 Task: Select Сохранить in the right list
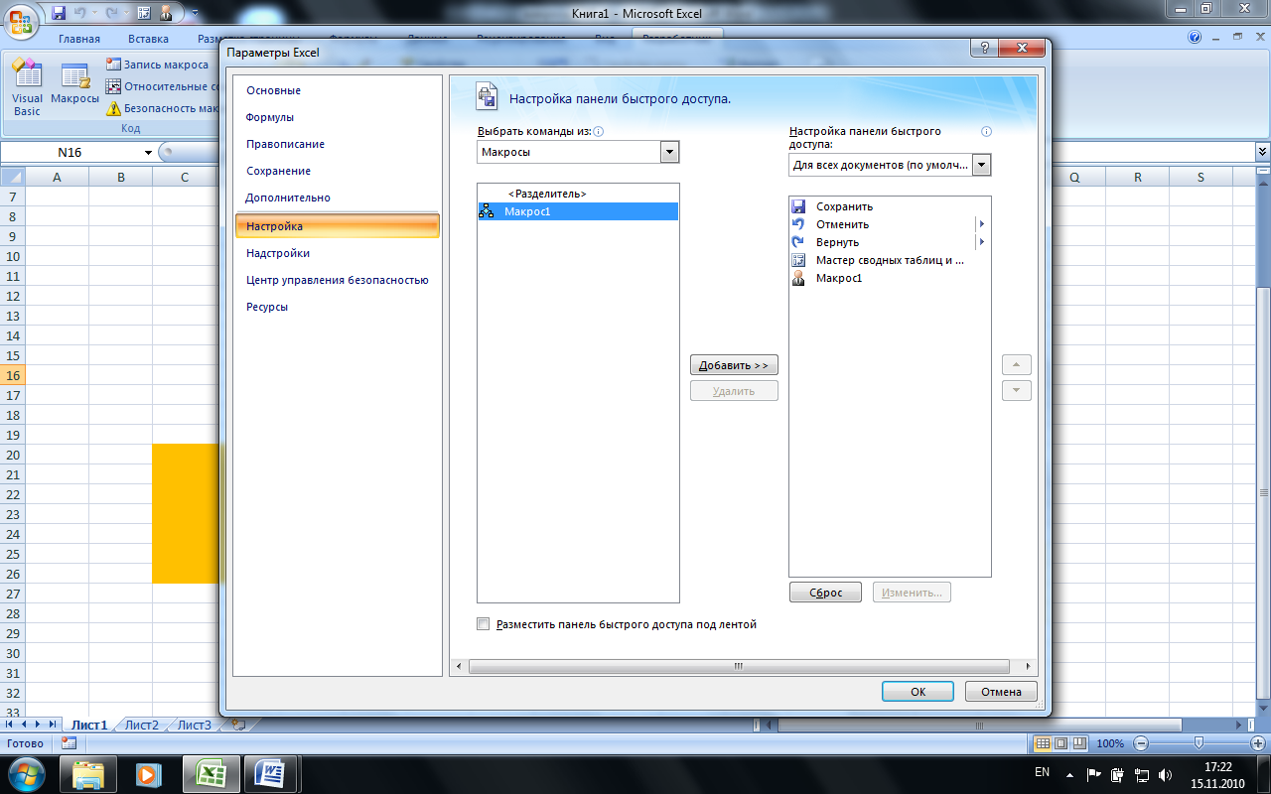(890, 206)
